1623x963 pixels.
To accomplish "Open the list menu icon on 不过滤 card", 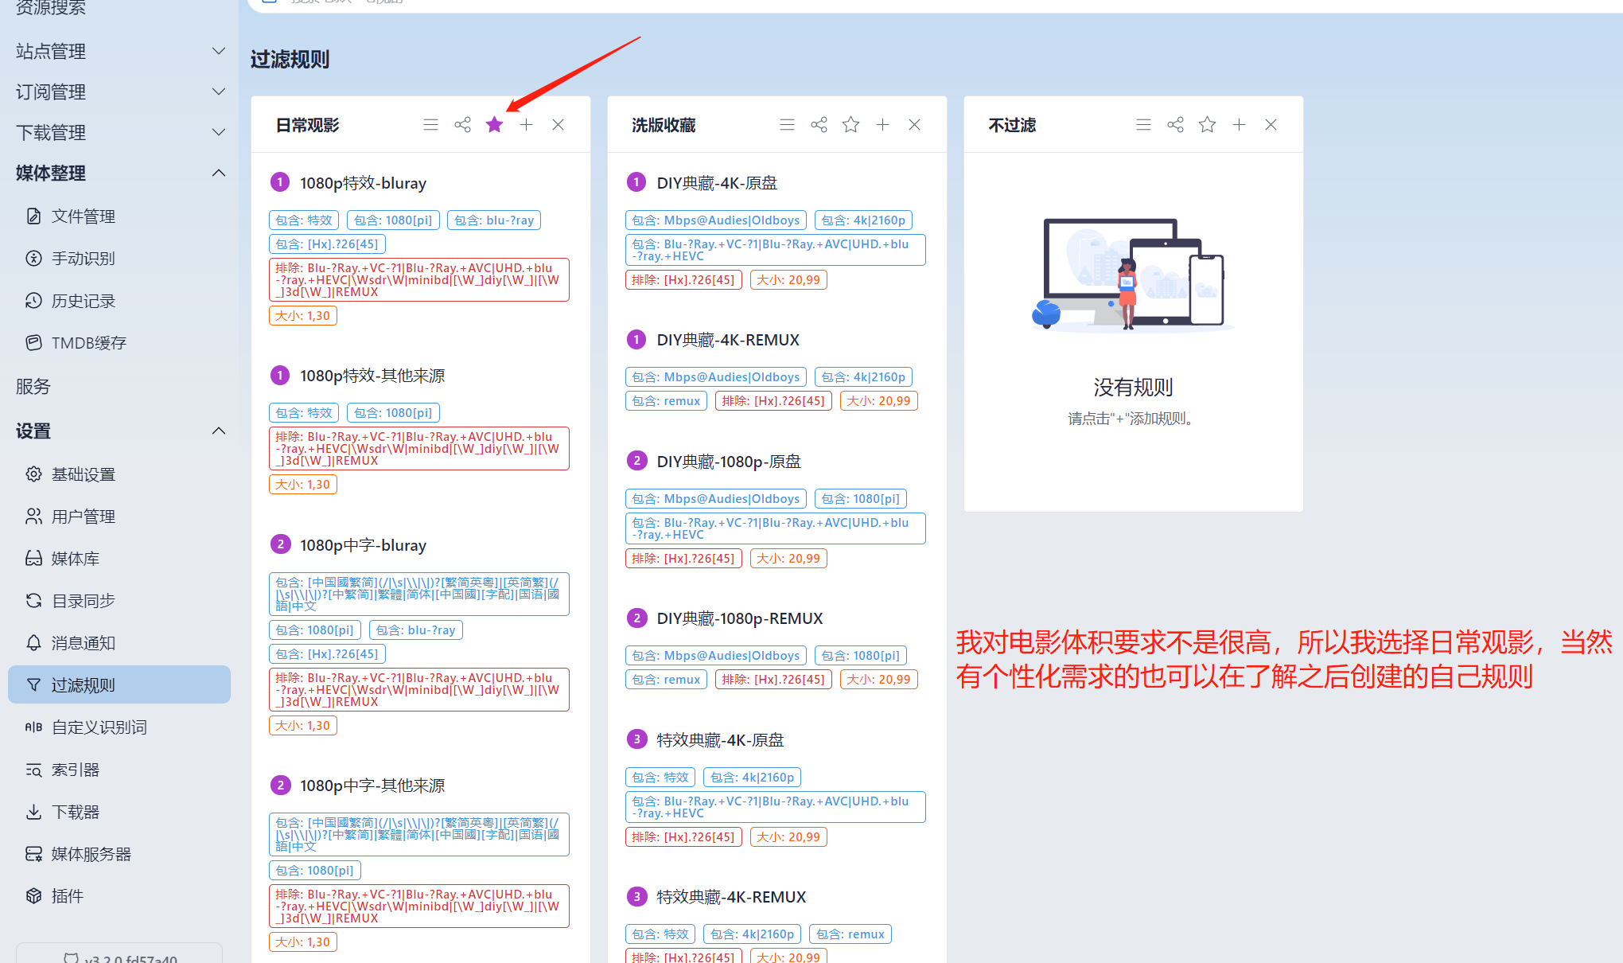I will (1143, 125).
